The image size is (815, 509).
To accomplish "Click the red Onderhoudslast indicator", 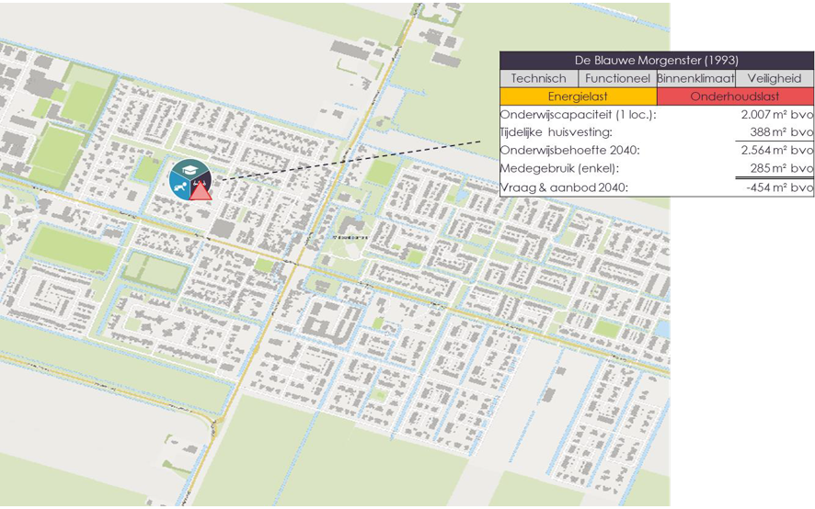I will click(x=735, y=96).
